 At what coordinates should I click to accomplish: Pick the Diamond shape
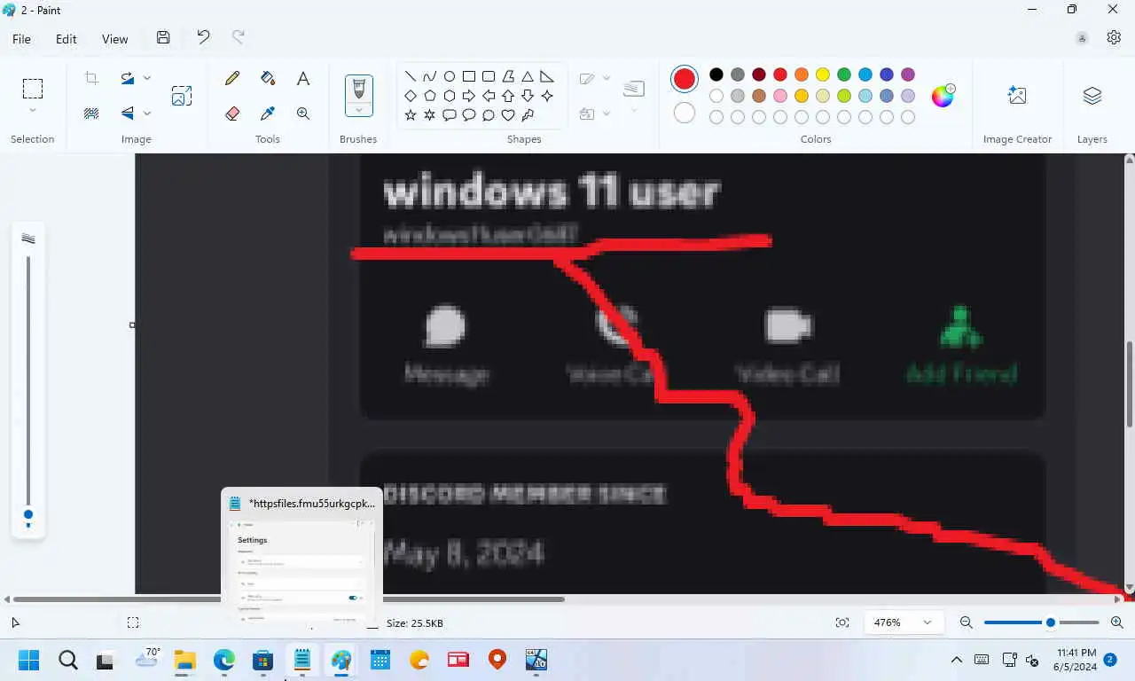(411, 96)
